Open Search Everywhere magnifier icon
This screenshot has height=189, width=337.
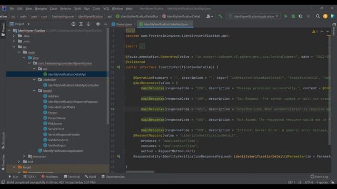pos(318,16)
